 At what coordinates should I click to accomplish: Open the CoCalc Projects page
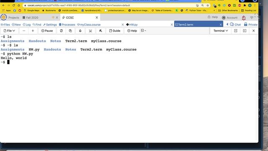coord(14,18)
